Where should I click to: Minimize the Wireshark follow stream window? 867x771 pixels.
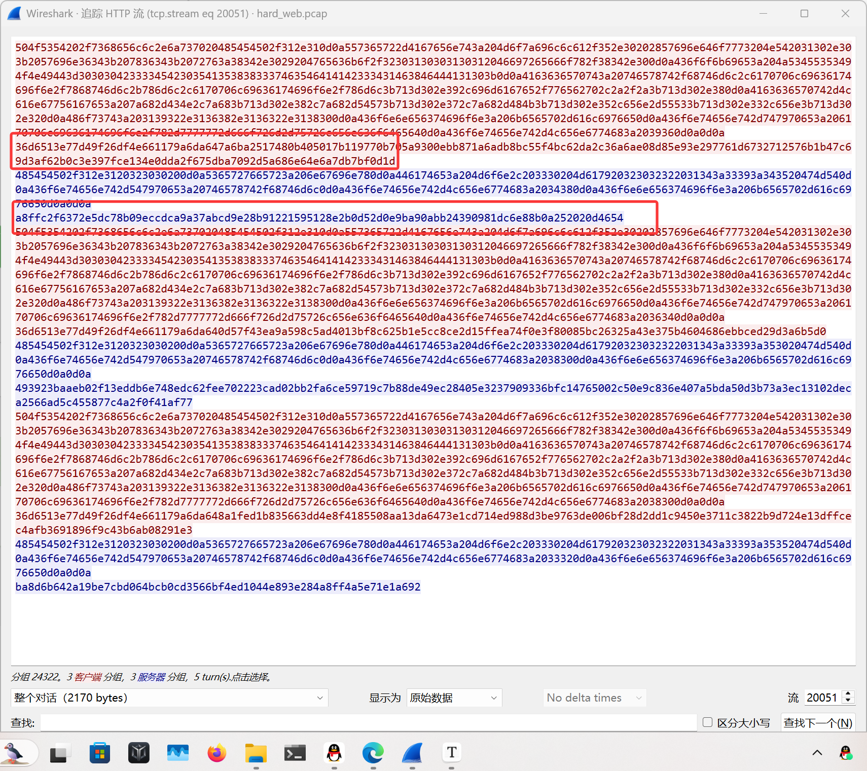pos(764,13)
